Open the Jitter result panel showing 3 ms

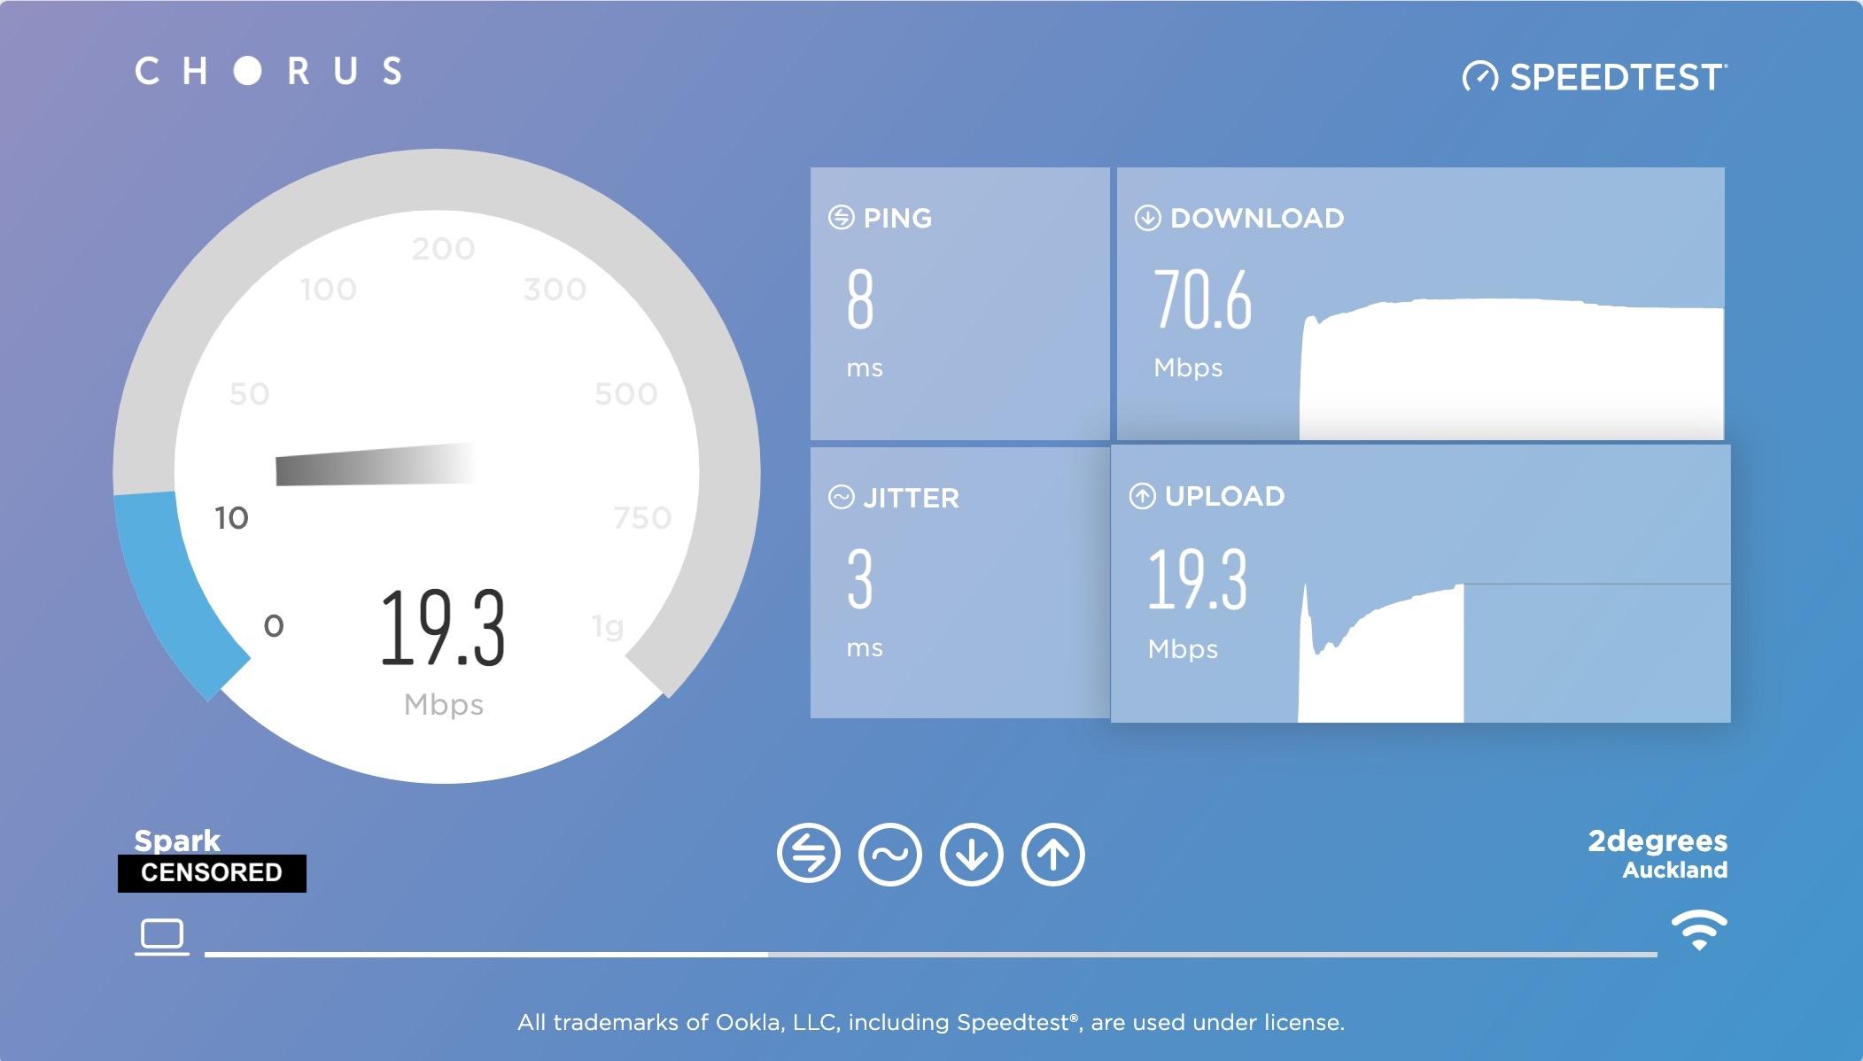pyautogui.click(x=959, y=582)
